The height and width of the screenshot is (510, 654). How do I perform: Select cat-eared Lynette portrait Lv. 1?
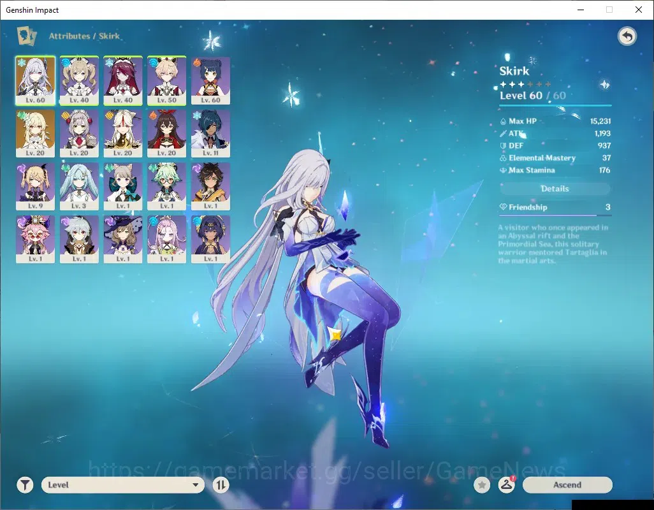(x=123, y=186)
